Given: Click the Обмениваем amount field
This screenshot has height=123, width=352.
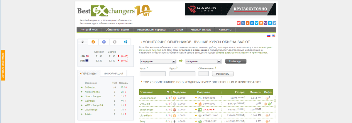Looking at the screenshot, I should pyautogui.click(x=204, y=74).
